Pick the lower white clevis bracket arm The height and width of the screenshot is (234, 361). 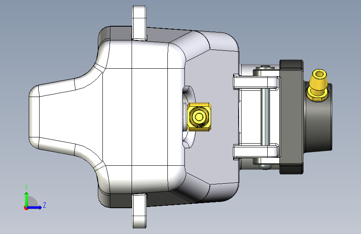[x=256, y=151]
